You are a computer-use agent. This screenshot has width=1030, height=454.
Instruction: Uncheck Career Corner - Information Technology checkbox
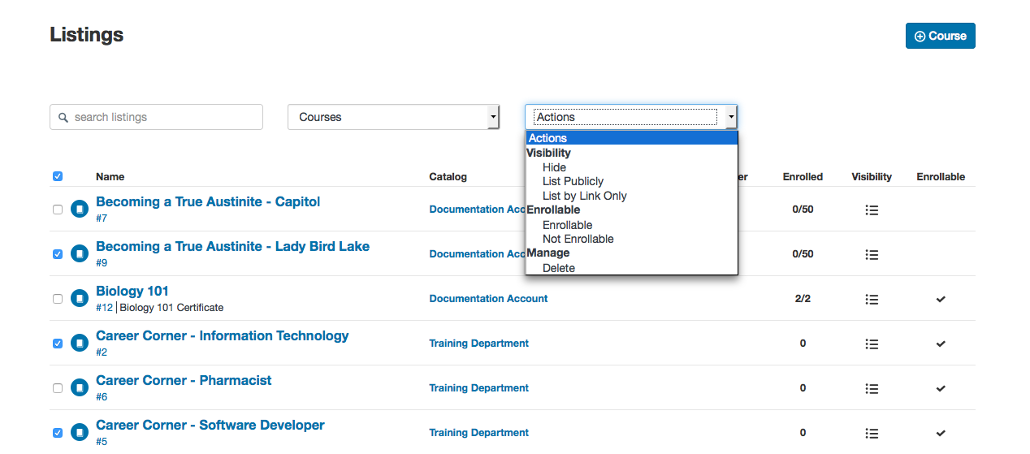(x=58, y=344)
